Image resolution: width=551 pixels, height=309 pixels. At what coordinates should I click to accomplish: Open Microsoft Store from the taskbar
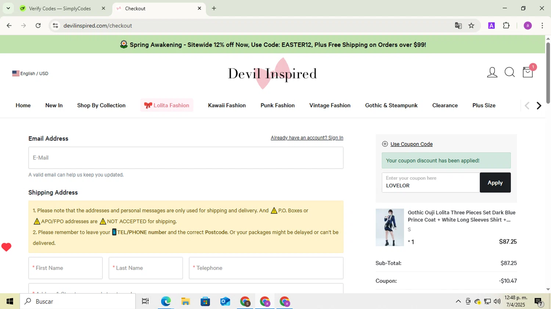[205, 301]
